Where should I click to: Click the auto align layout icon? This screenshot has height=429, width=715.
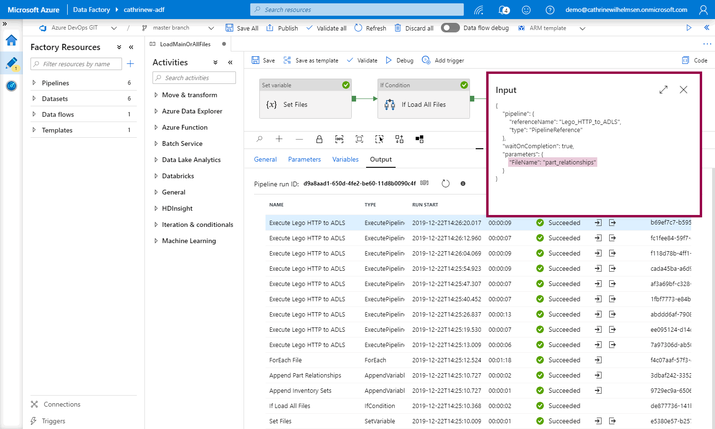tap(399, 139)
